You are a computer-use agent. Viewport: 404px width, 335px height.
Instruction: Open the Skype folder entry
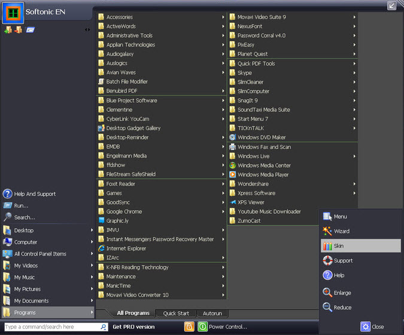pos(293,73)
